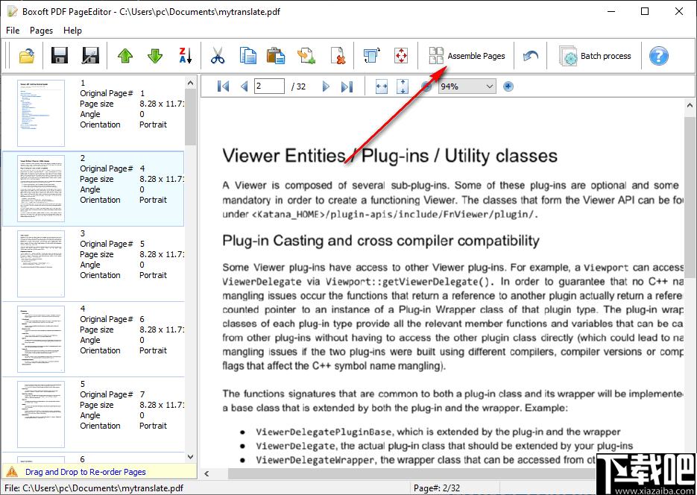Zoom out with the minus button
This screenshot has height=495, width=697.
(x=426, y=86)
